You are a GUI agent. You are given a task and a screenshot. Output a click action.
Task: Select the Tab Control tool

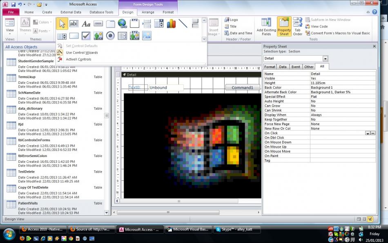110,24
